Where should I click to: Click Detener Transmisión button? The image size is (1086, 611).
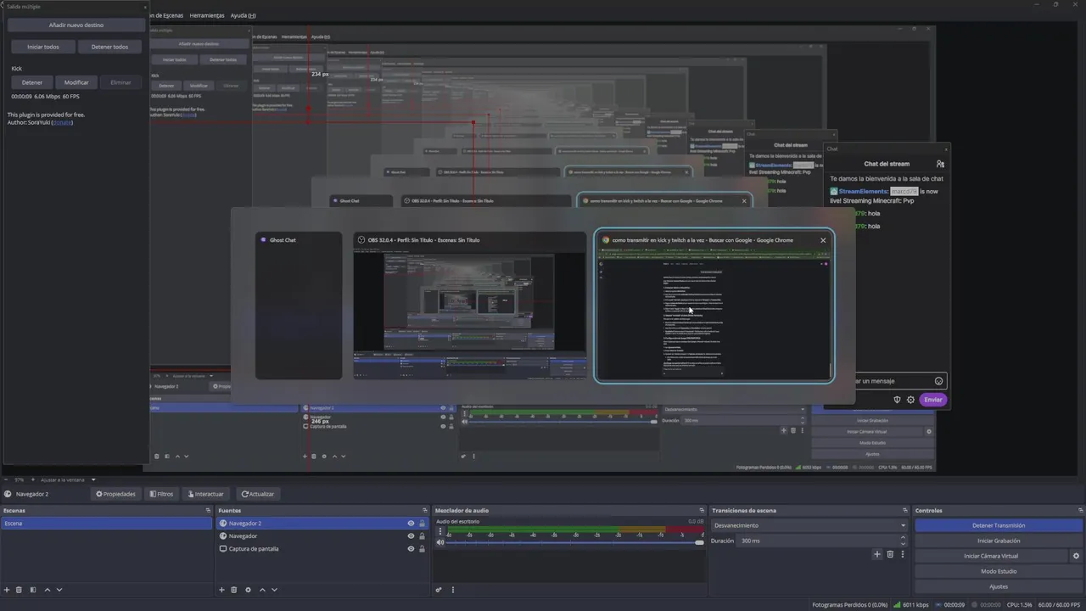(x=999, y=525)
